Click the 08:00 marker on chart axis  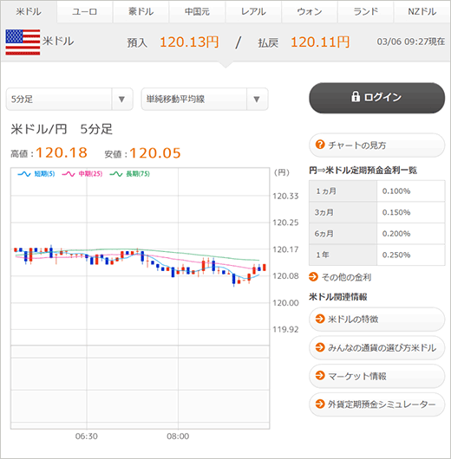(178, 436)
